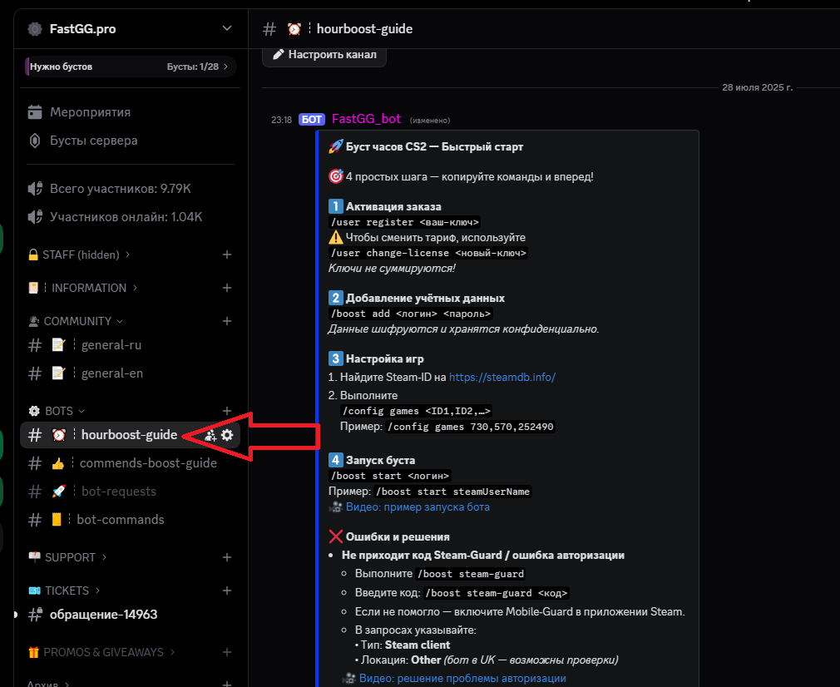Add a channel in the BOTS category
Screen dimensions: 840x687
[x=227, y=411]
